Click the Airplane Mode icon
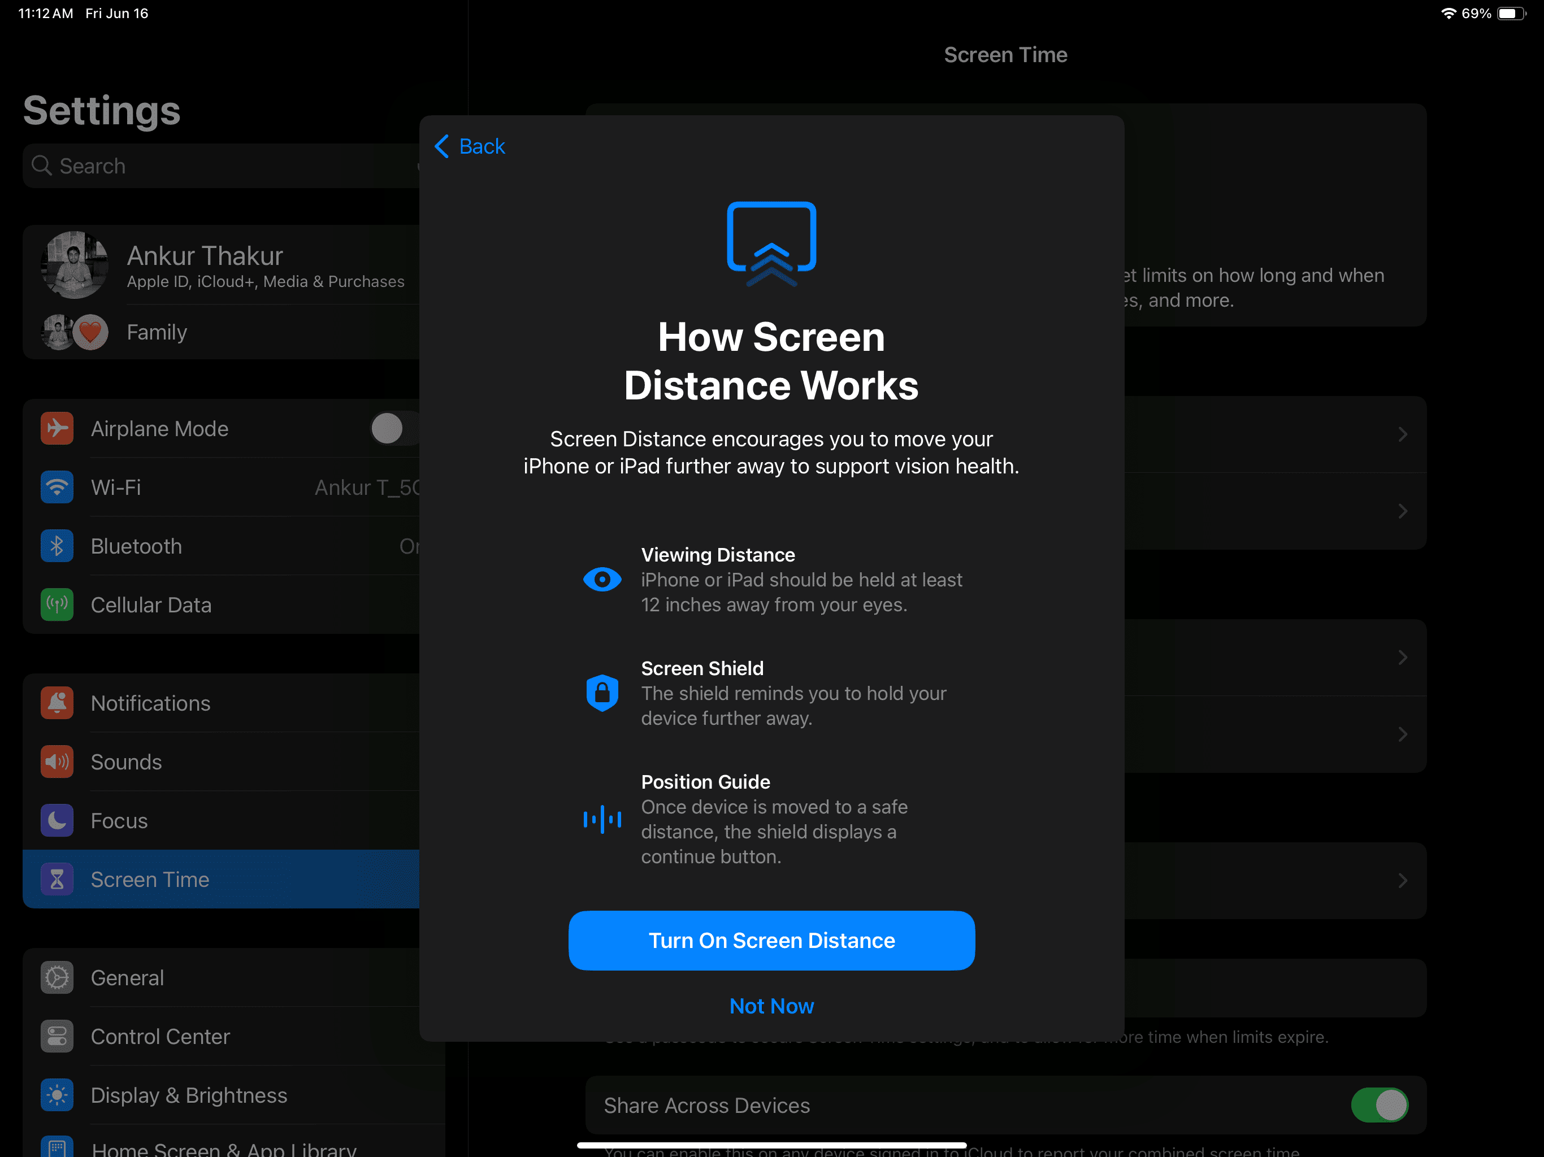 [57, 429]
